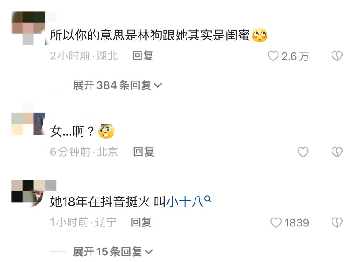Tap chevron next to 展开 384 条回复
357x262 pixels.
pyautogui.click(x=158, y=85)
